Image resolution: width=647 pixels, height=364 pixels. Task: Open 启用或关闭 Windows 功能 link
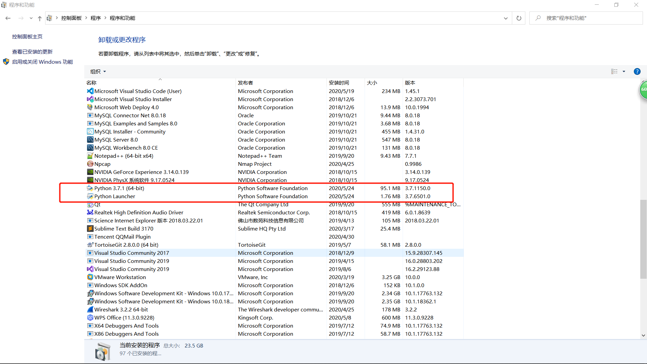(x=42, y=62)
